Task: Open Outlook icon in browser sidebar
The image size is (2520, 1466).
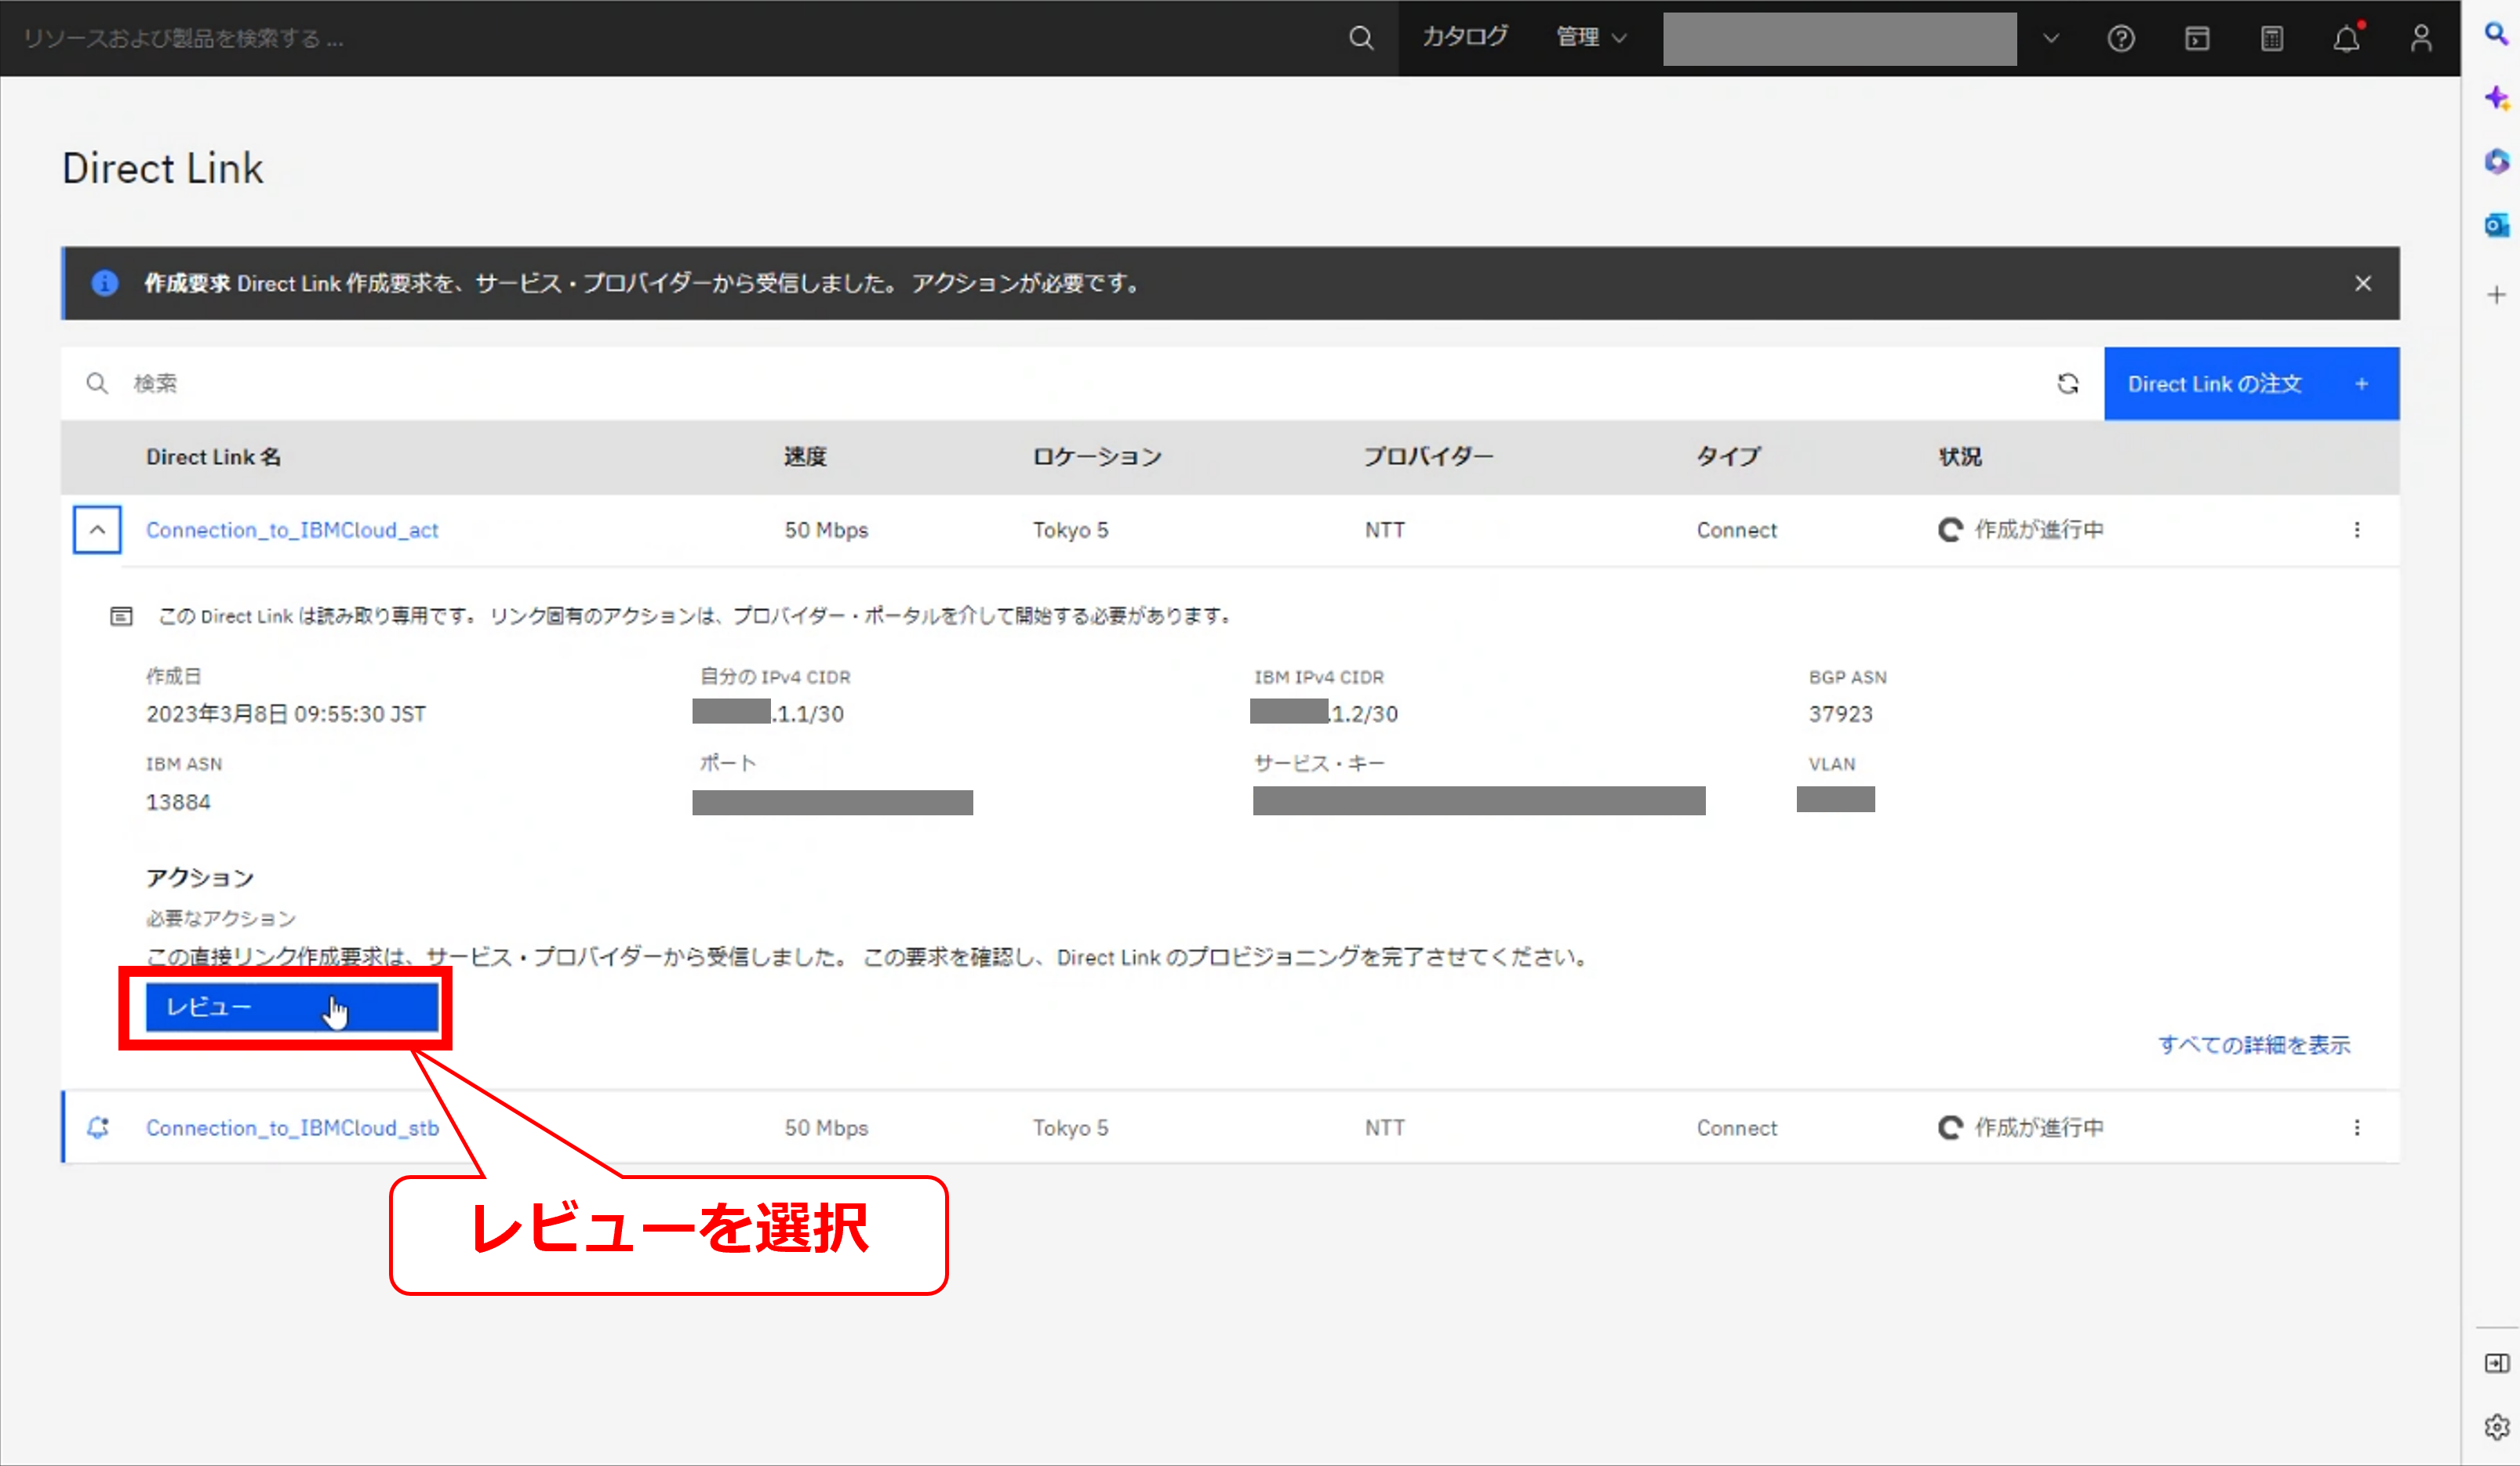Action: tap(2496, 225)
